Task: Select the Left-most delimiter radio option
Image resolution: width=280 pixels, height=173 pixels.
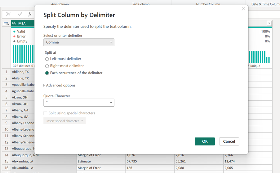Action: tap(47, 59)
